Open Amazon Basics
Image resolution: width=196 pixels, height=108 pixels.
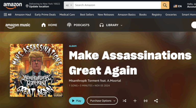pos(127,15)
